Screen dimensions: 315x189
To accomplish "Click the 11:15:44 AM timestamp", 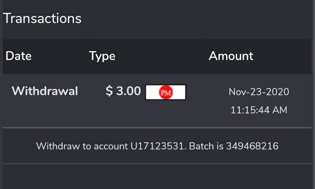I will click(x=259, y=110).
